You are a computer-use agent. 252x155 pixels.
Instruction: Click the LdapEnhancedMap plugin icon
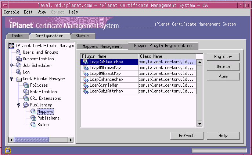86,79
